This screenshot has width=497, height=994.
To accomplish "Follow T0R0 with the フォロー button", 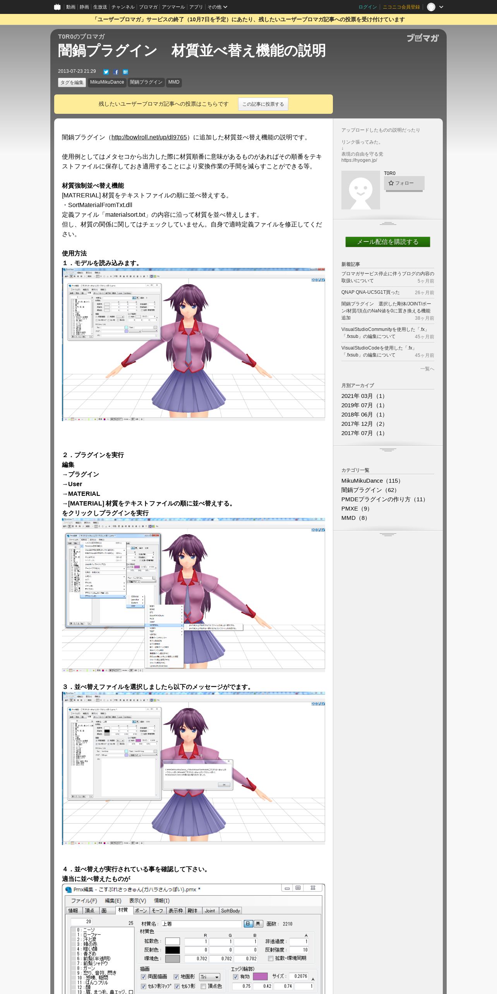I will coord(404,183).
